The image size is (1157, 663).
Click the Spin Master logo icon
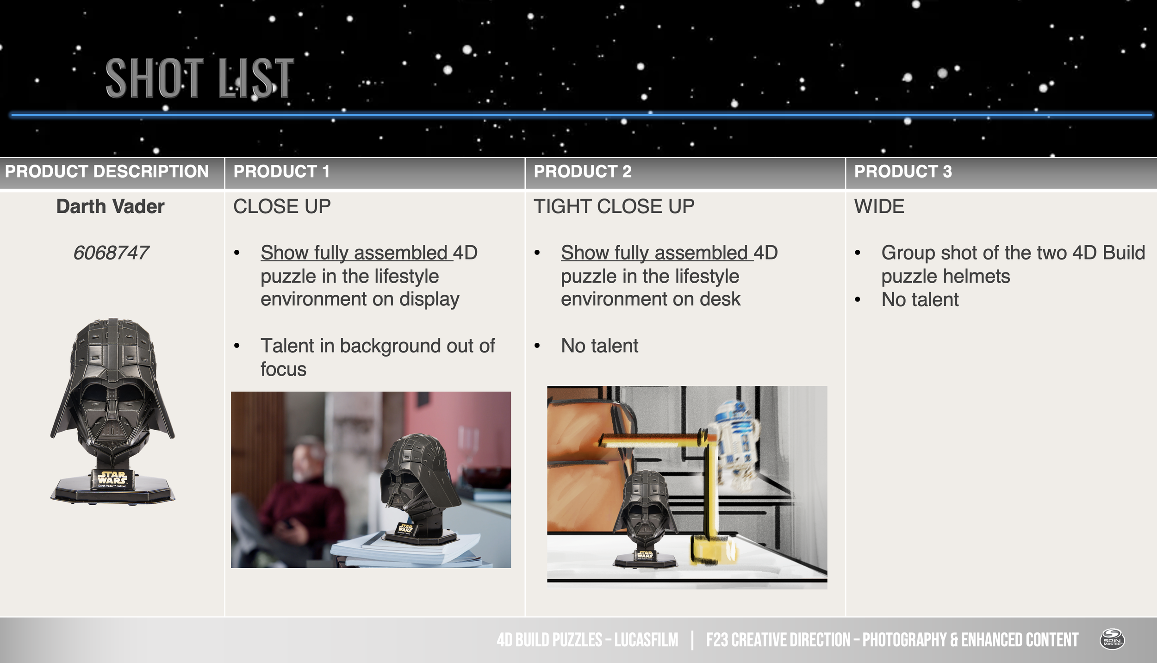point(1112,640)
